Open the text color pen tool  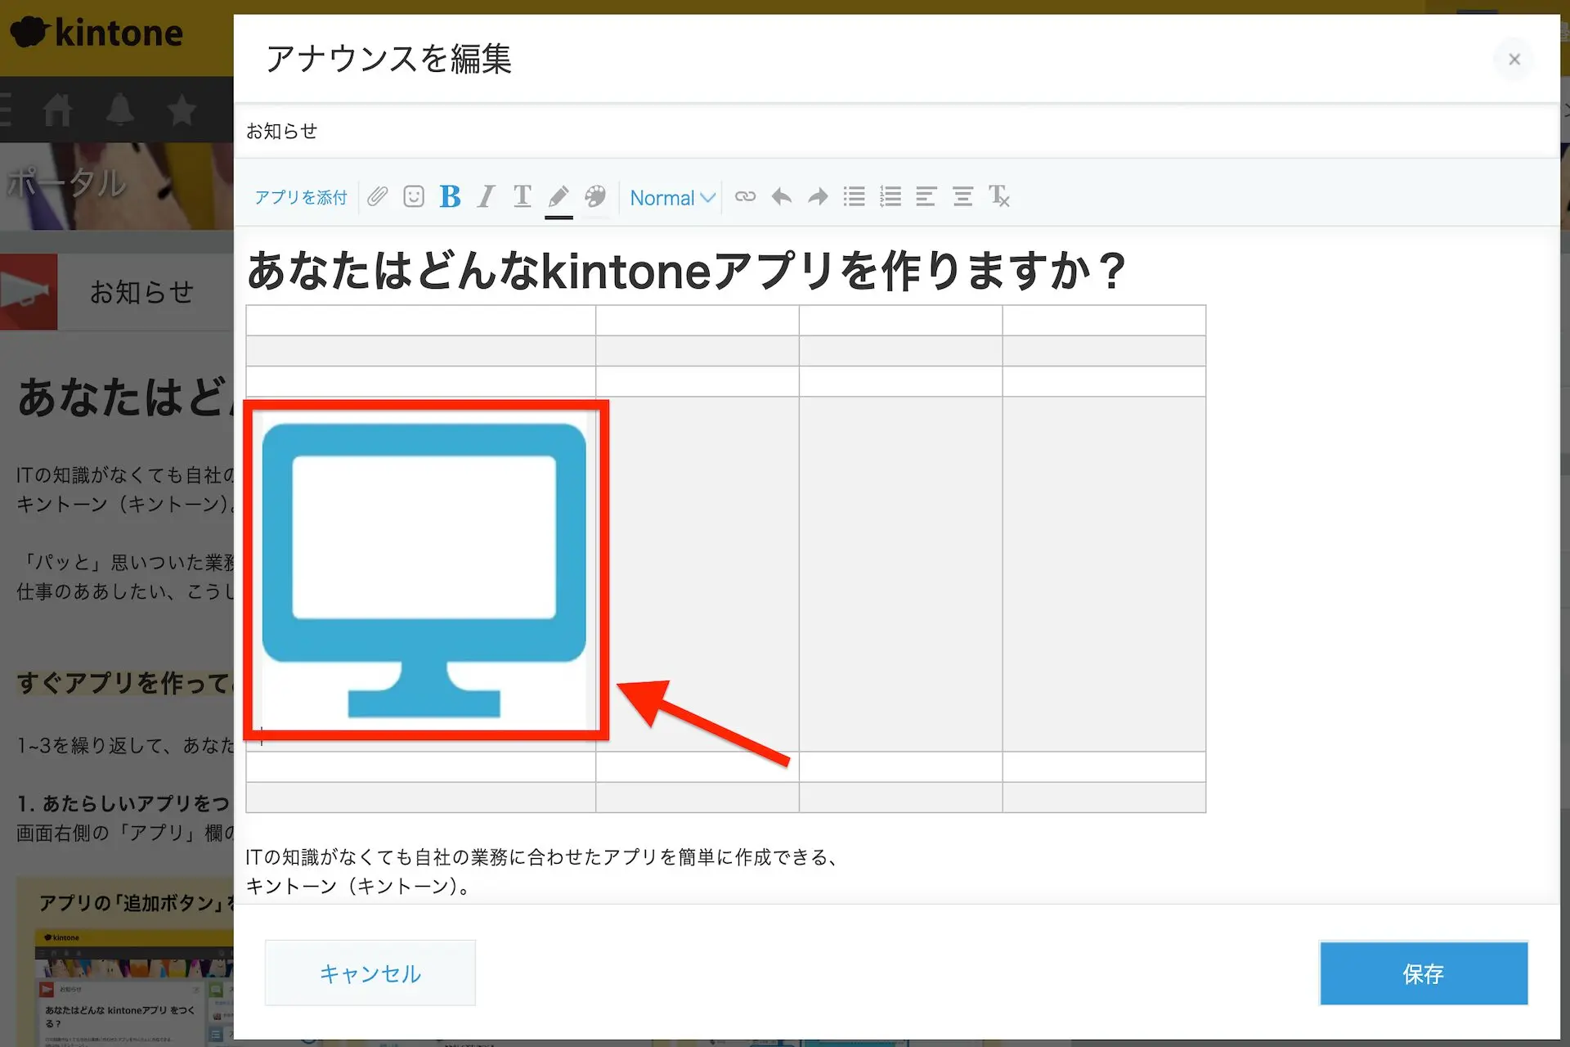[x=558, y=196]
